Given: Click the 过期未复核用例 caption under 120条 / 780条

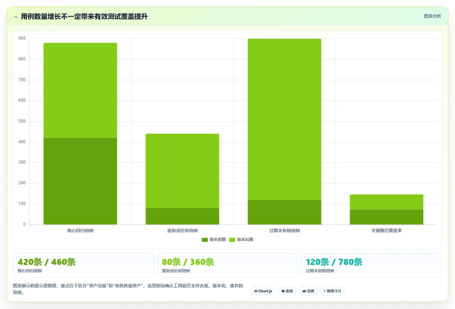Looking at the screenshot, I should pyautogui.click(x=320, y=271).
